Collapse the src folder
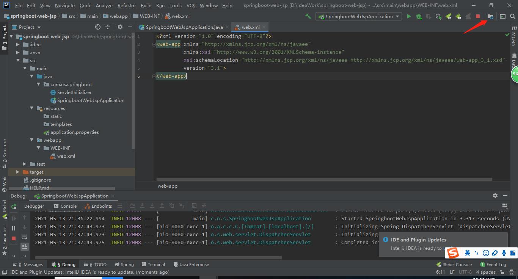 [x=18, y=60]
